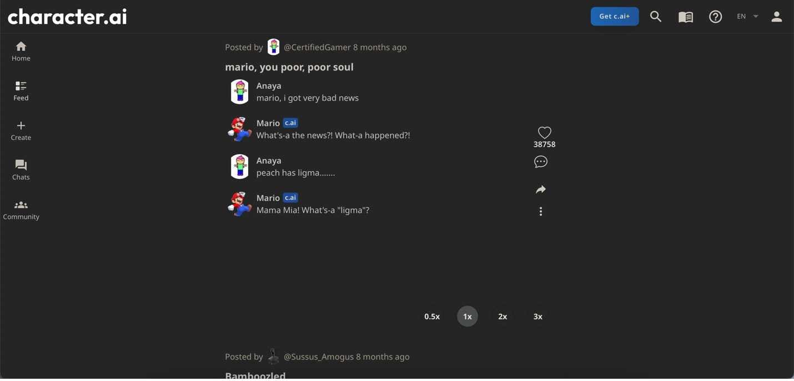Click the Get c.ai+ button

click(614, 17)
